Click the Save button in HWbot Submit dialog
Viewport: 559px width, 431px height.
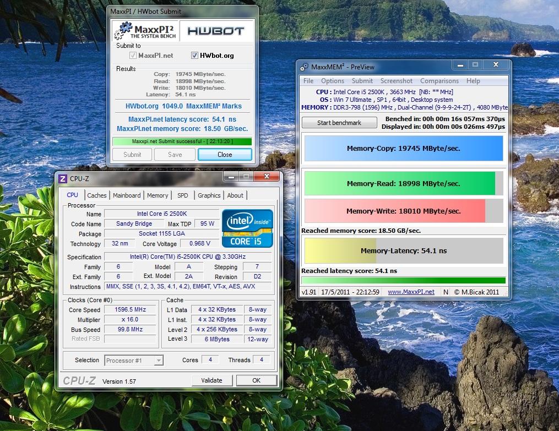[175, 154]
